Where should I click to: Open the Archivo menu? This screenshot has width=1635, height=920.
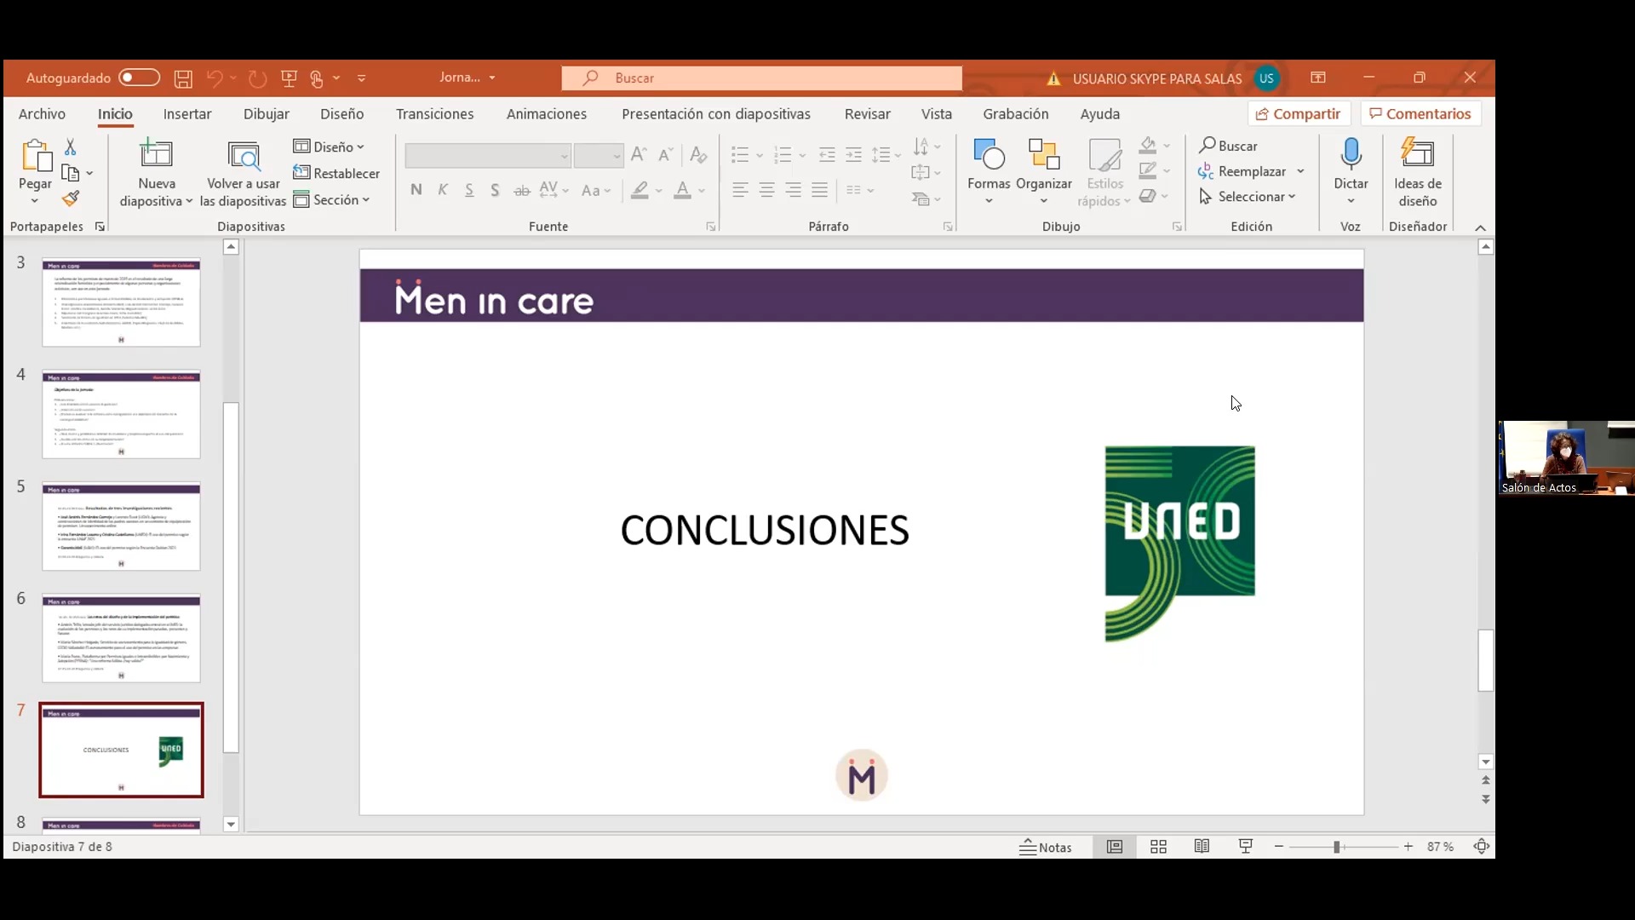[42, 114]
